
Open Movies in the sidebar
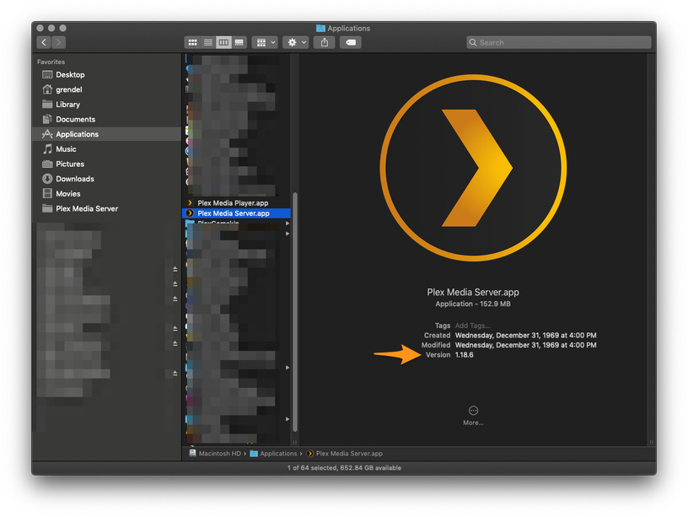pyautogui.click(x=106, y=194)
